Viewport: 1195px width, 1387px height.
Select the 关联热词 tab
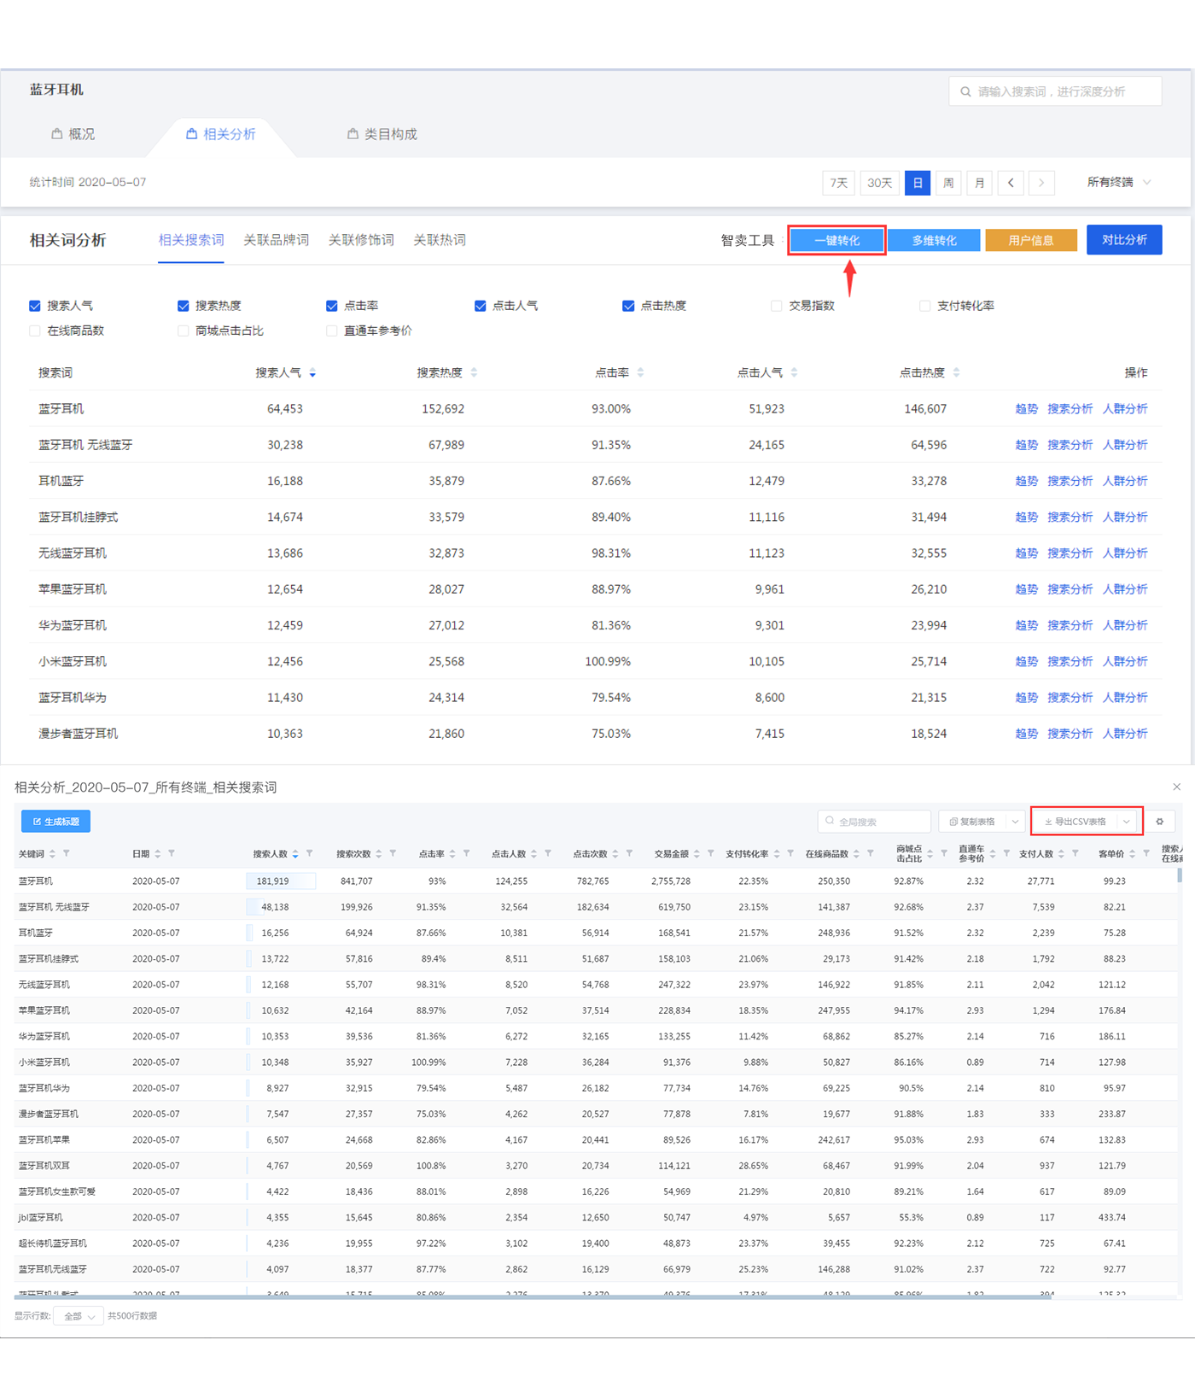pos(440,240)
